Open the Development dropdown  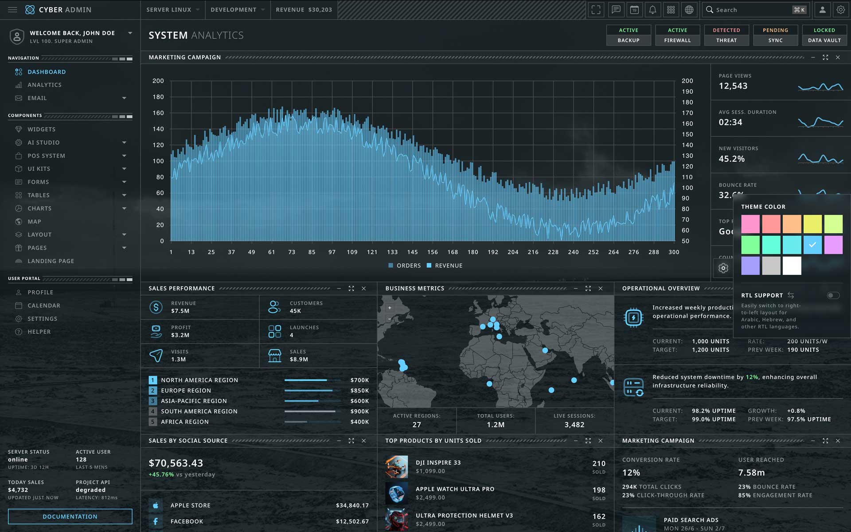[238, 10]
